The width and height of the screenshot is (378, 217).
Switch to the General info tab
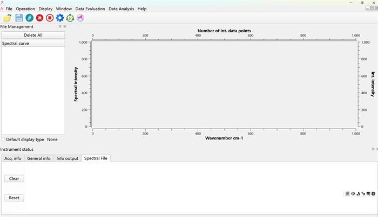(x=39, y=158)
